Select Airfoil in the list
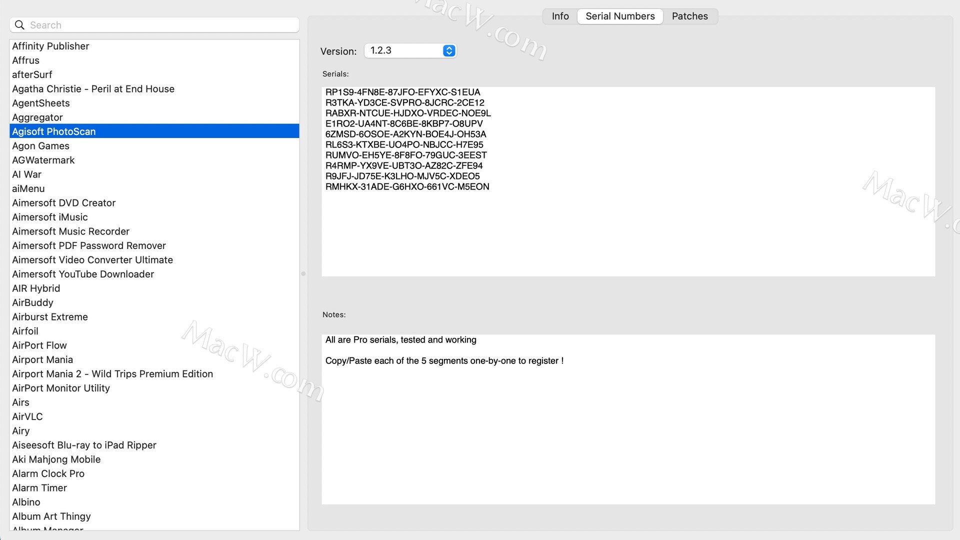The width and height of the screenshot is (960, 540). coord(154,331)
